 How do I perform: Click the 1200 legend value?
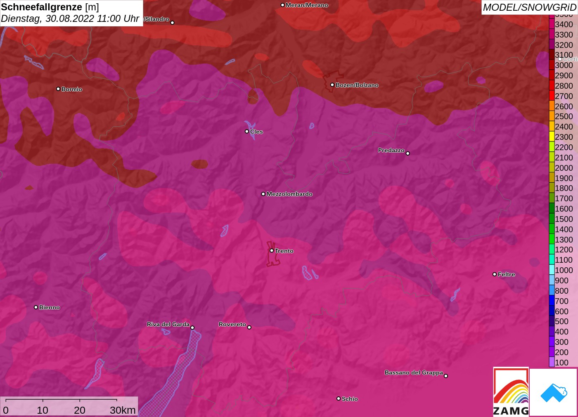pos(564,250)
